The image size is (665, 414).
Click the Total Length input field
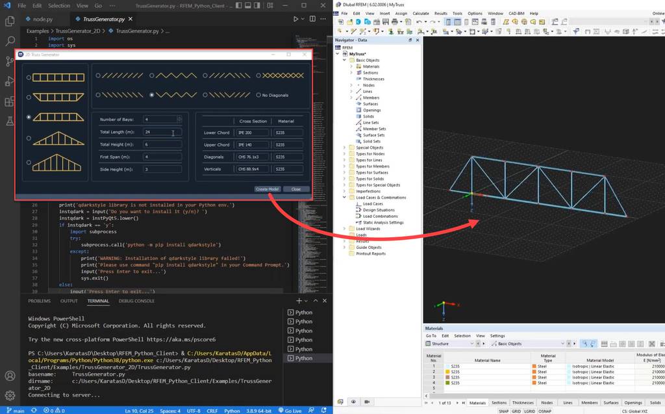point(162,132)
